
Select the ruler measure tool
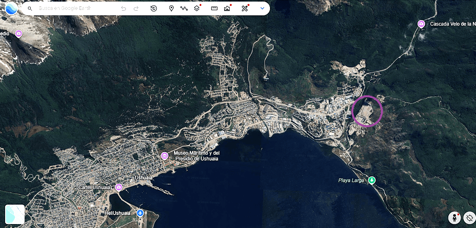pos(214,8)
